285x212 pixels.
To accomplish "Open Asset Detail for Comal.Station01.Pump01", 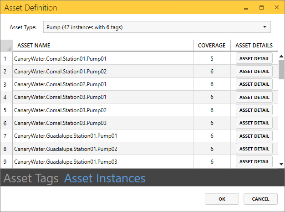I will tap(254, 58).
